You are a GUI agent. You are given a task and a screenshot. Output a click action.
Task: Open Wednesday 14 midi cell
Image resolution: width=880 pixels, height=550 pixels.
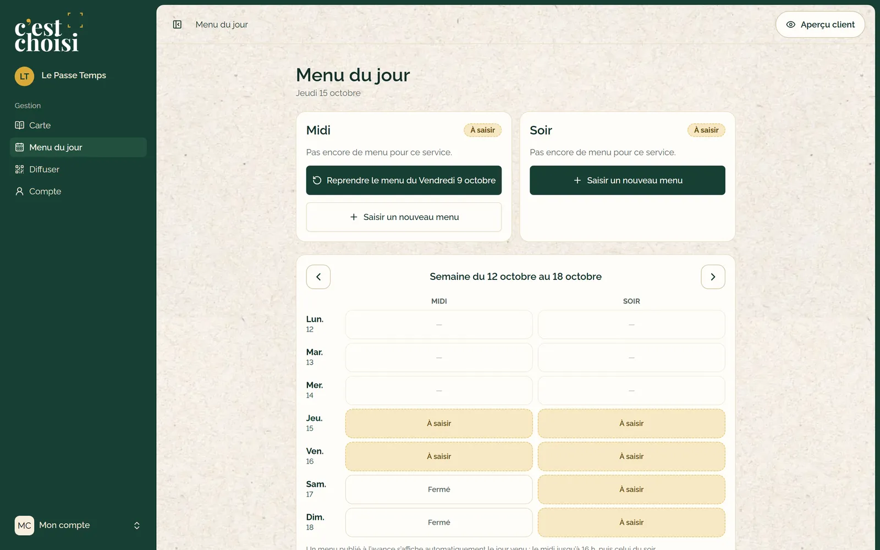(x=439, y=391)
